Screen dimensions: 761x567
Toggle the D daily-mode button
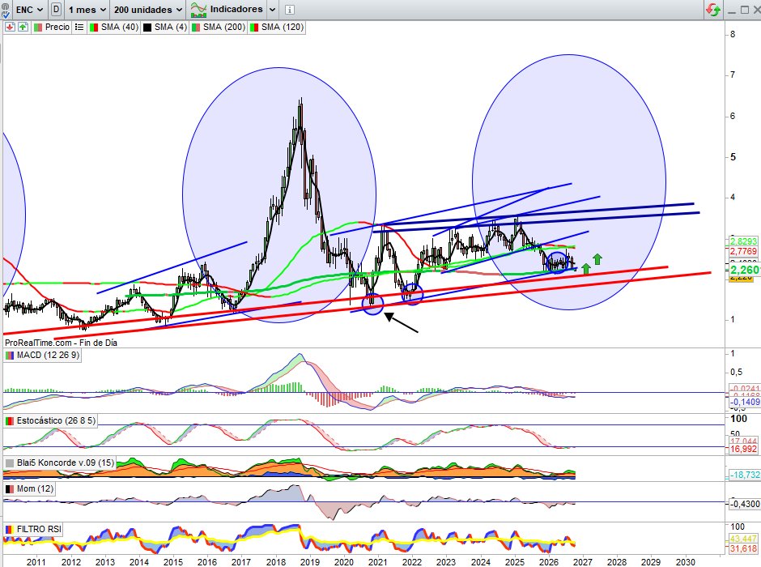coord(57,9)
